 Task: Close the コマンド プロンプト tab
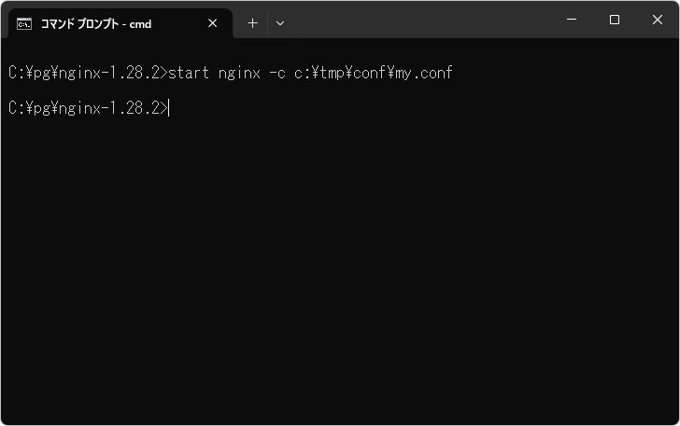[x=212, y=23]
